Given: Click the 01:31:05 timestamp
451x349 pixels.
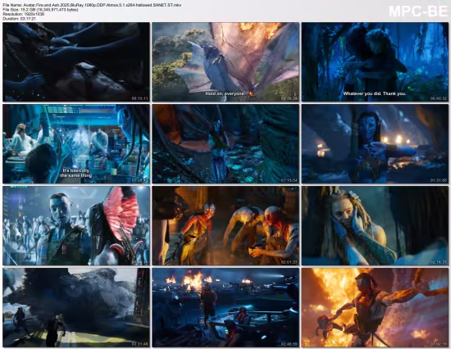Looking at the screenshot, I should (439, 180).
